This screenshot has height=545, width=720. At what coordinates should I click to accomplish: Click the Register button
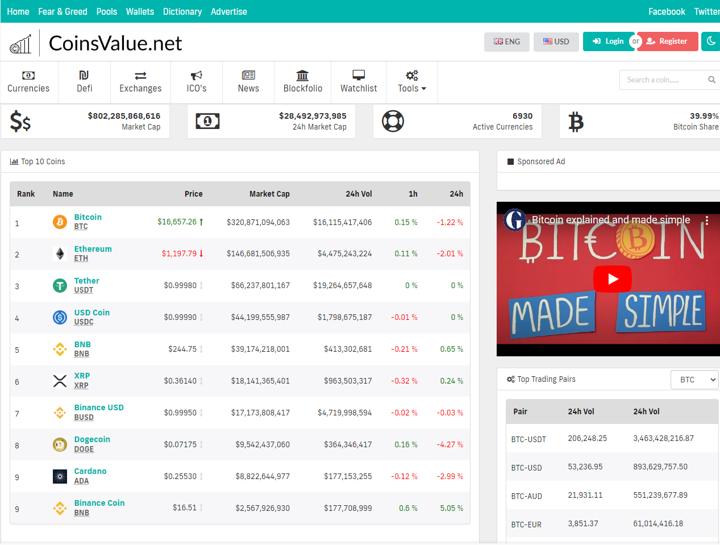[668, 41]
